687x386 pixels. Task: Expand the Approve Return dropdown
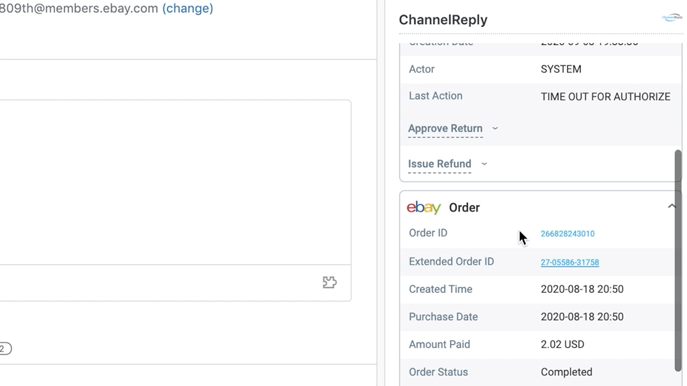coord(495,128)
